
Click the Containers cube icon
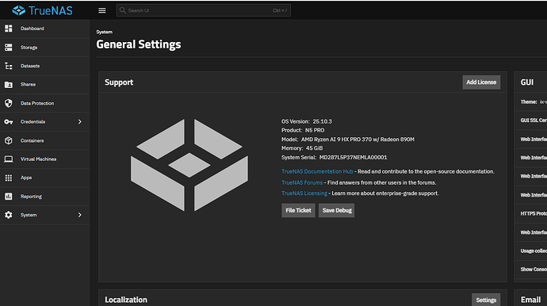click(9, 140)
